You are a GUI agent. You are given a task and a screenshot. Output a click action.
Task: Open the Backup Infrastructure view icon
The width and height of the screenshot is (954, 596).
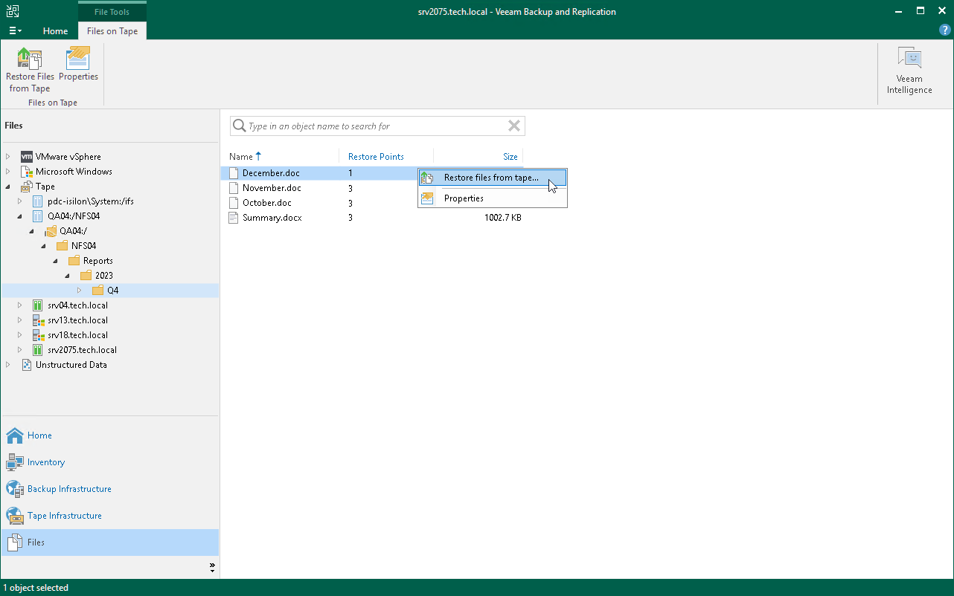[16, 489]
